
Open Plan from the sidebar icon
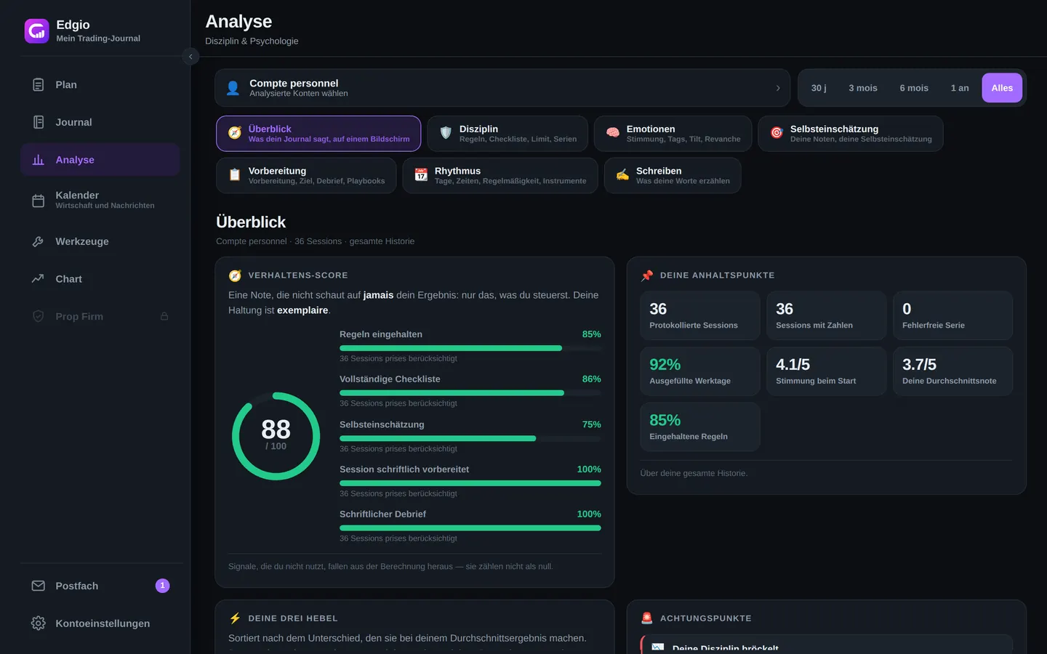(x=39, y=85)
